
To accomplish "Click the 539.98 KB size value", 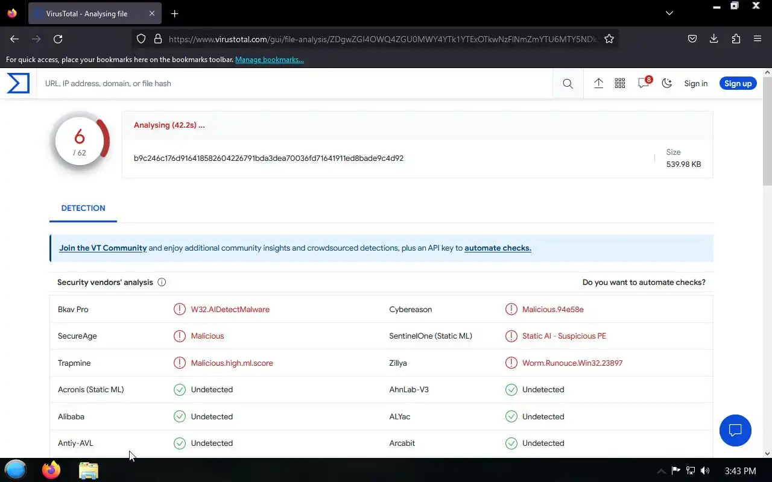I will [x=683, y=164].
